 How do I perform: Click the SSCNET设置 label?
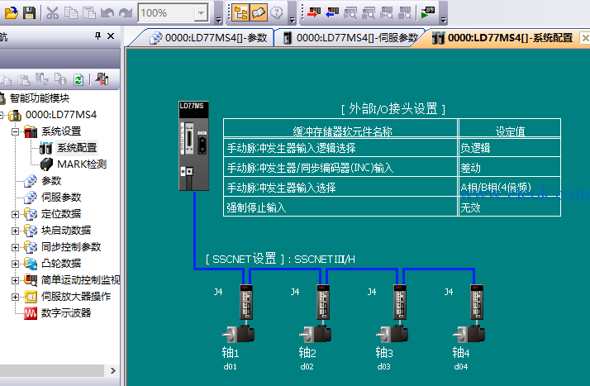tap(245, 259)
